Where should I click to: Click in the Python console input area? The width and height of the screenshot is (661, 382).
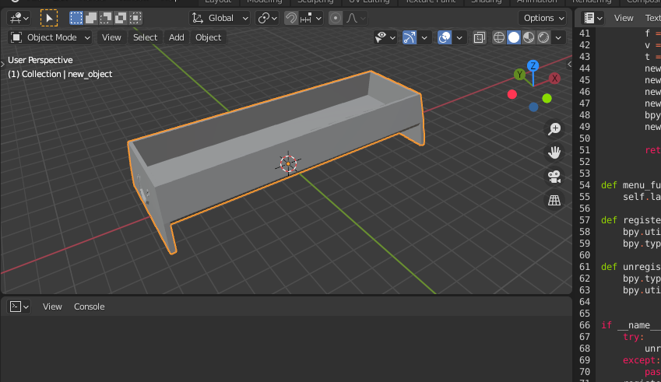[x=287, y=349]
